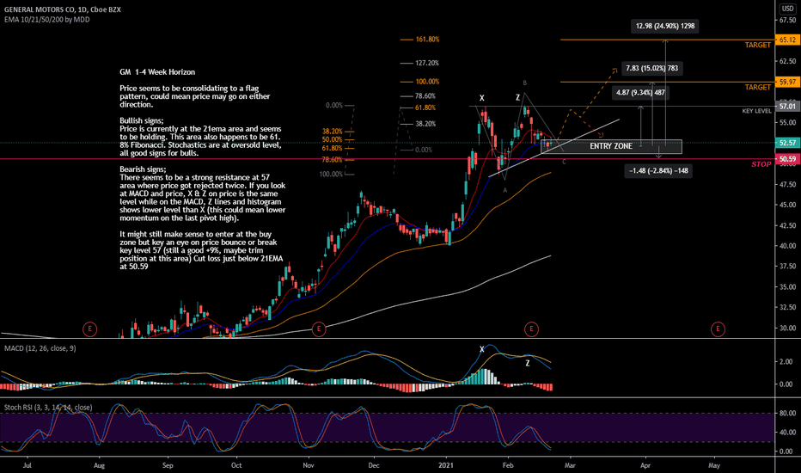Screen dimensions: 801x473
Task: Click the Z label on the price chart
Action: tap(518, 97)
